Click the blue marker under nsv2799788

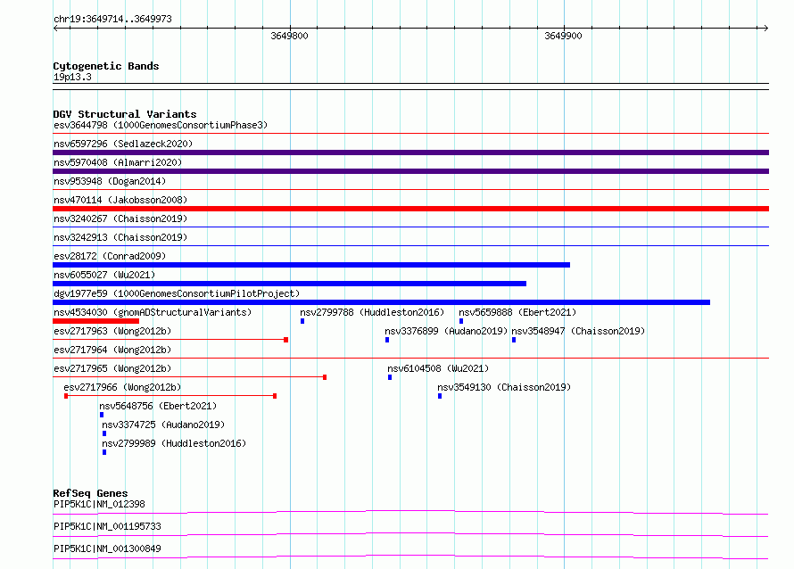(302, 321)
